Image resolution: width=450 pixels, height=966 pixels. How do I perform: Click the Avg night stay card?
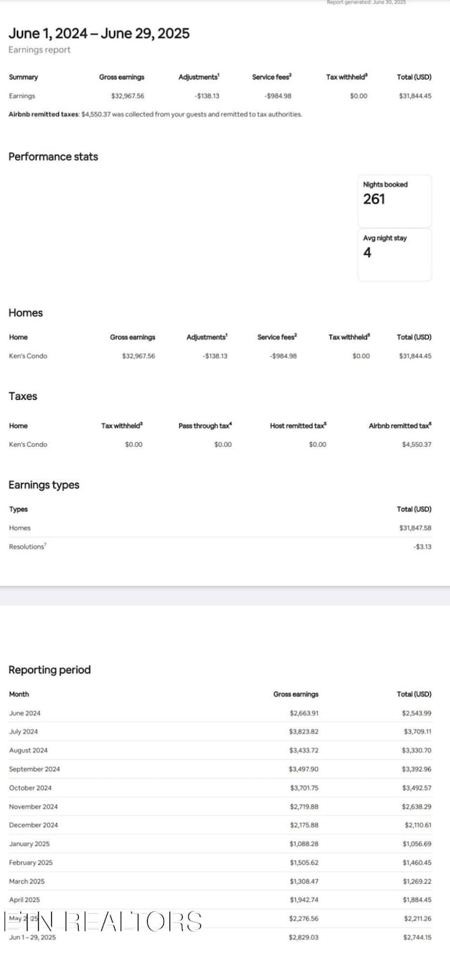[x=394, y=254]
